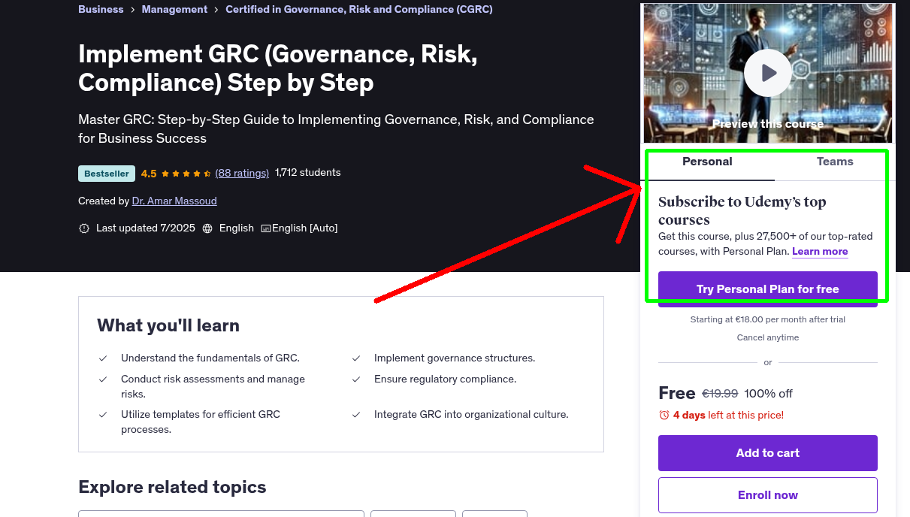Viewport: 910px width, 517px height.
Task: Click the alarm clock icon beside 4 days left
Action: pos(664,415)
